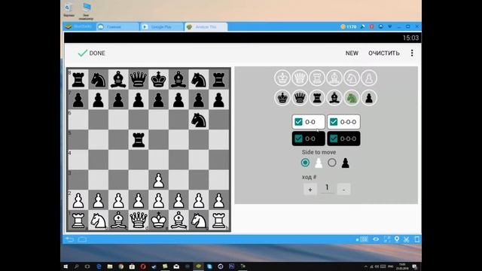Click the black queen on d8
Screen dimensions: 482x271
139,79
